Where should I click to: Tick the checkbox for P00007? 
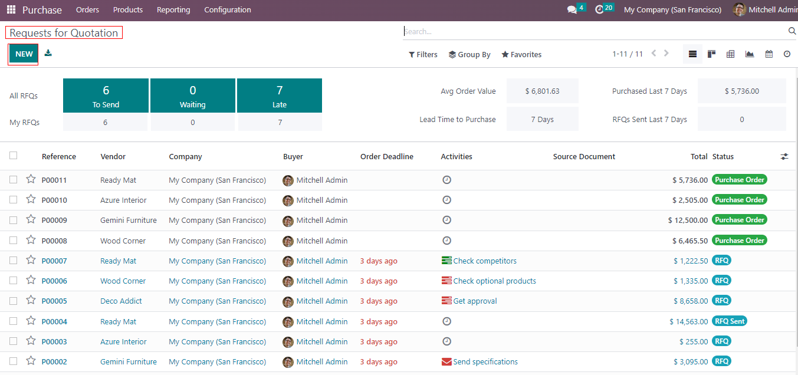click(x=14, y=261)
